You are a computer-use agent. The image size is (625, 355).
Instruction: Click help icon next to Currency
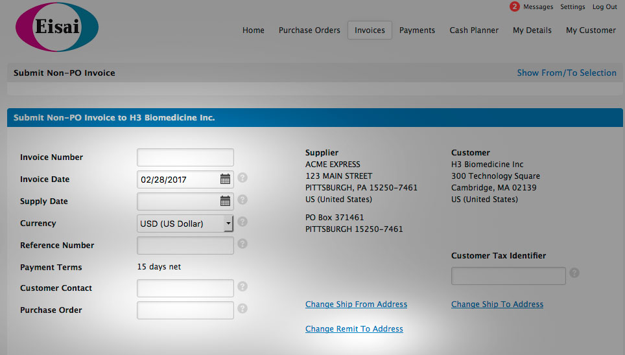point(242,222)
